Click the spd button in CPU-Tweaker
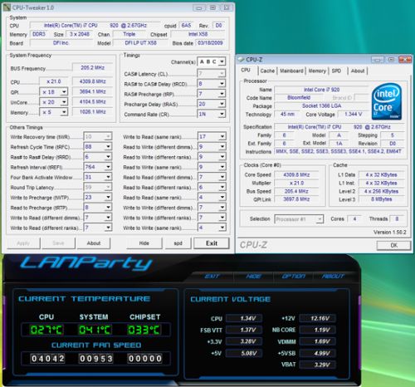 (x=178, y=243)
